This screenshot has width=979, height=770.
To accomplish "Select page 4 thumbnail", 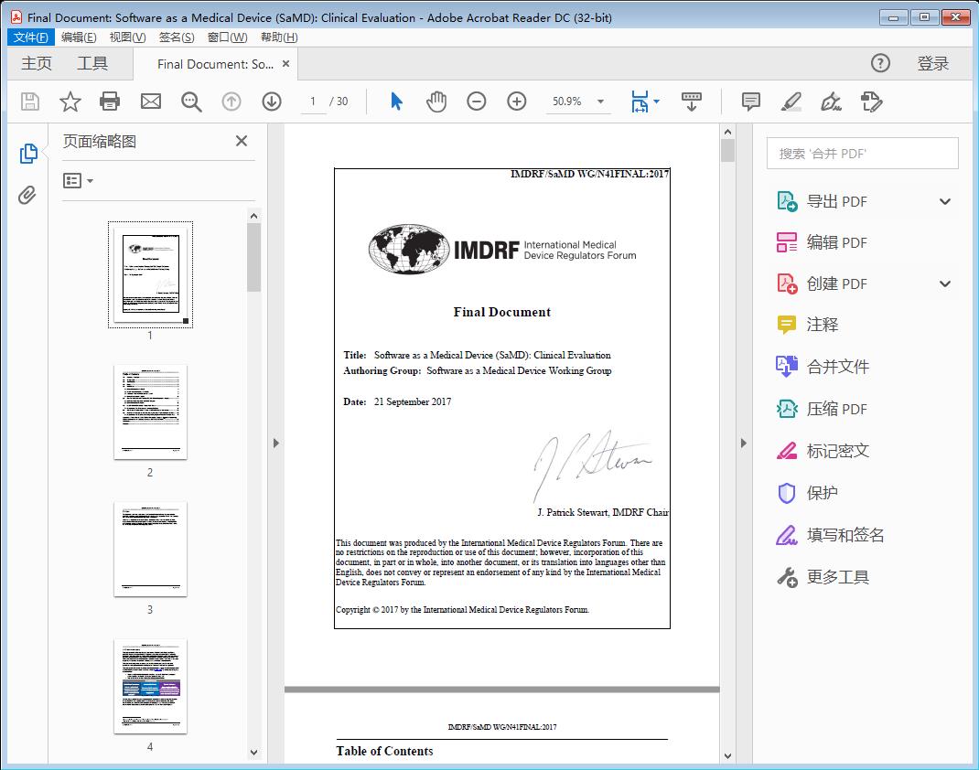I will [150, 687].
